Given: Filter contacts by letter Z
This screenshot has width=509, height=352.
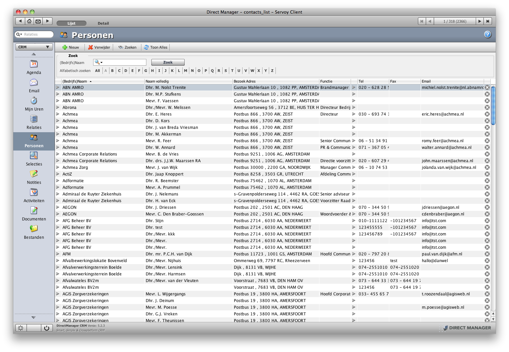Looking at the screenshot, I should pos(272,71).
